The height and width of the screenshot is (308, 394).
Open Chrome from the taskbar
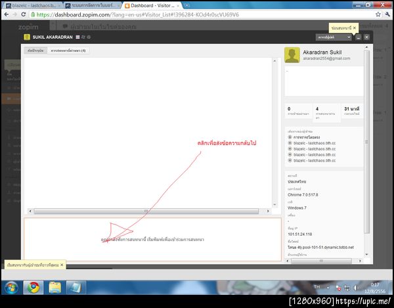[33, 288]
